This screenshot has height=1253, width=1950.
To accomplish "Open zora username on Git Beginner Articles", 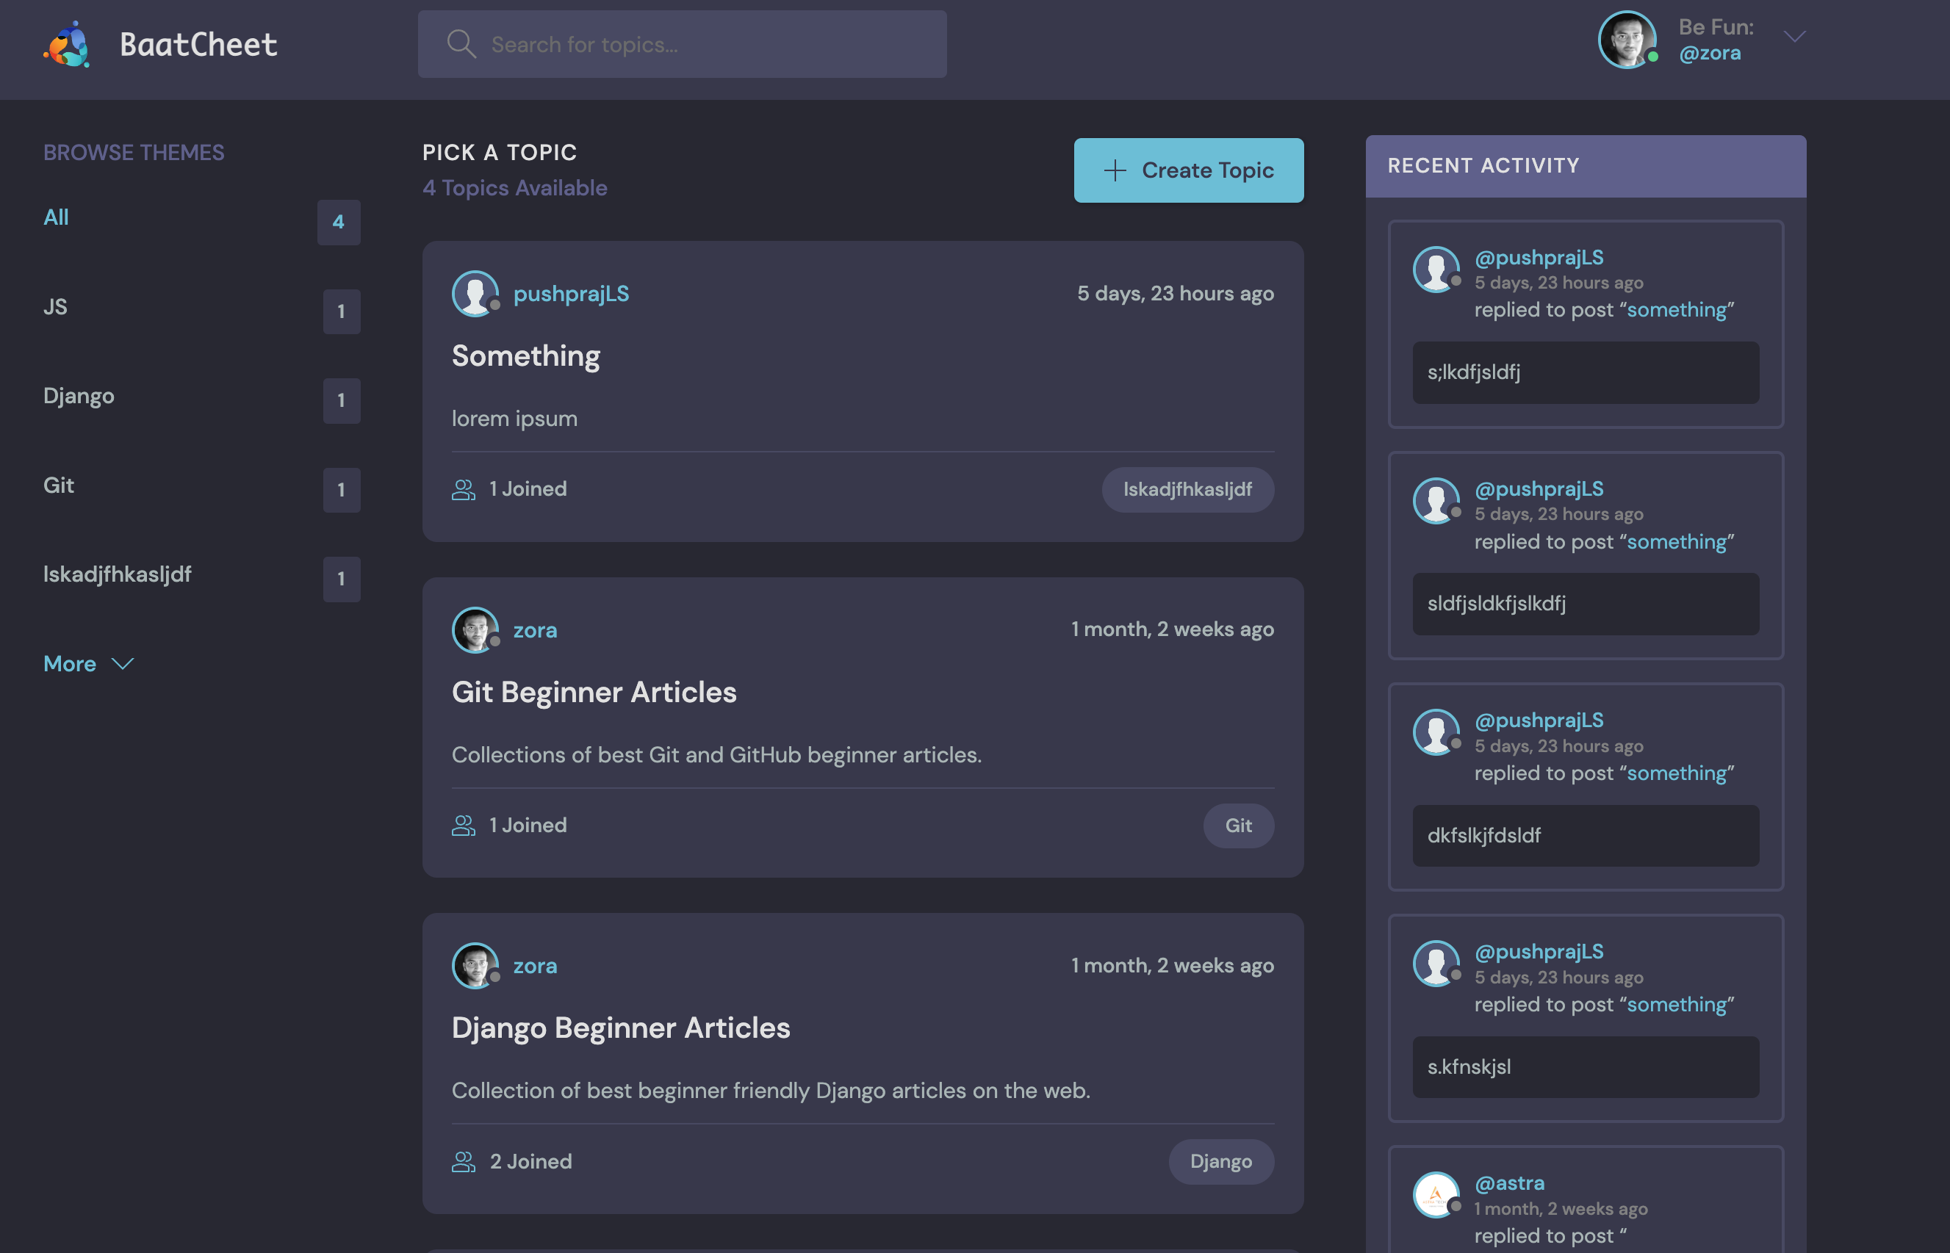I will (x=536, y=629).
